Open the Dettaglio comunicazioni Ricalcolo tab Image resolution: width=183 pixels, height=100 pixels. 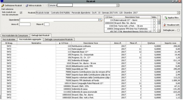click(59, 39)
